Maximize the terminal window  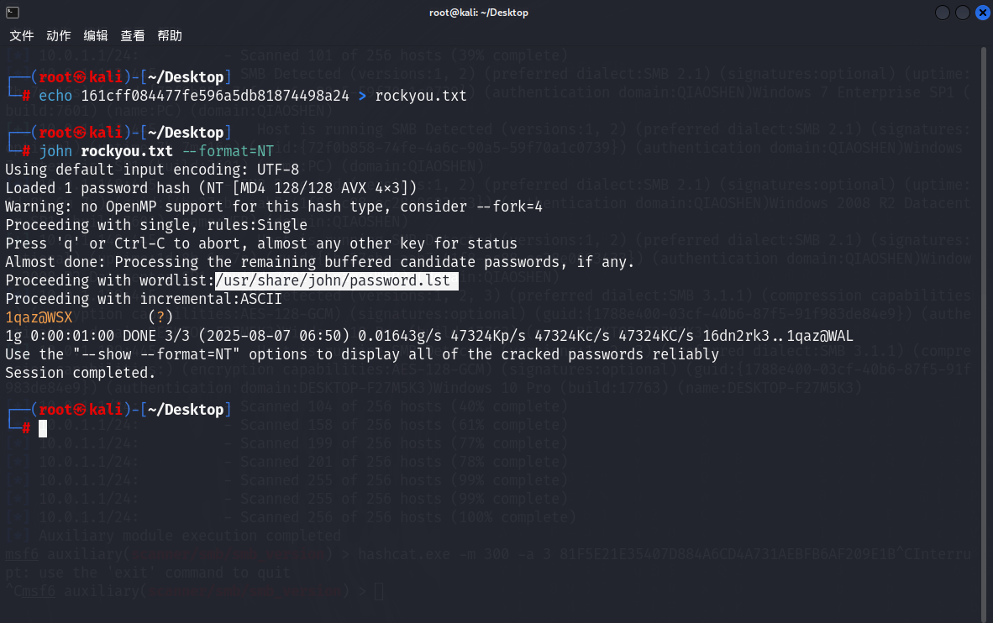pyautogui.click(x=962, y=13)
